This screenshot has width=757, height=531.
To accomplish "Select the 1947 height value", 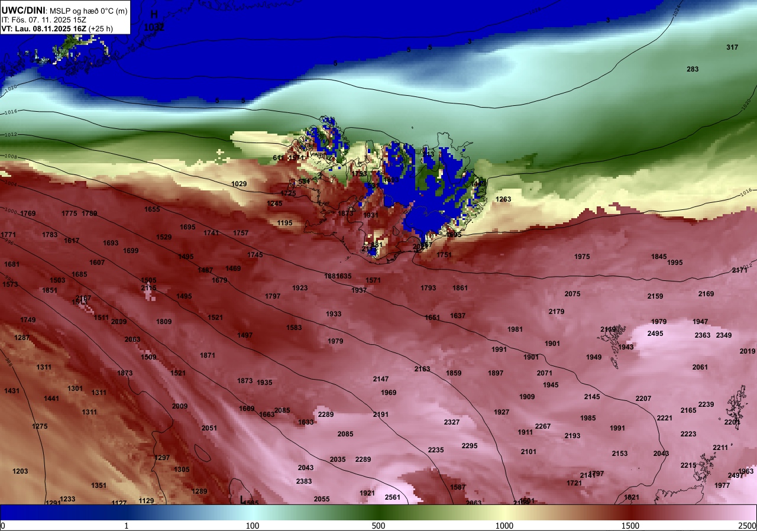I will click(701, 322).
